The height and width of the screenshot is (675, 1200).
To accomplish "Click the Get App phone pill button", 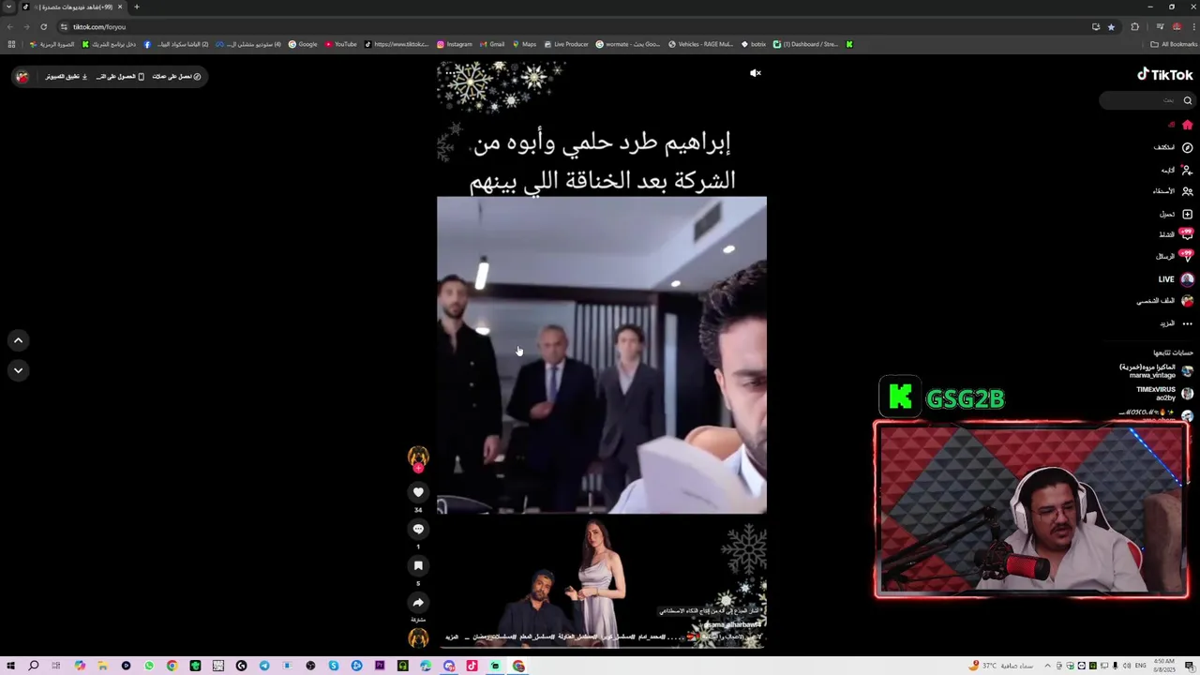I will [120, 77].
